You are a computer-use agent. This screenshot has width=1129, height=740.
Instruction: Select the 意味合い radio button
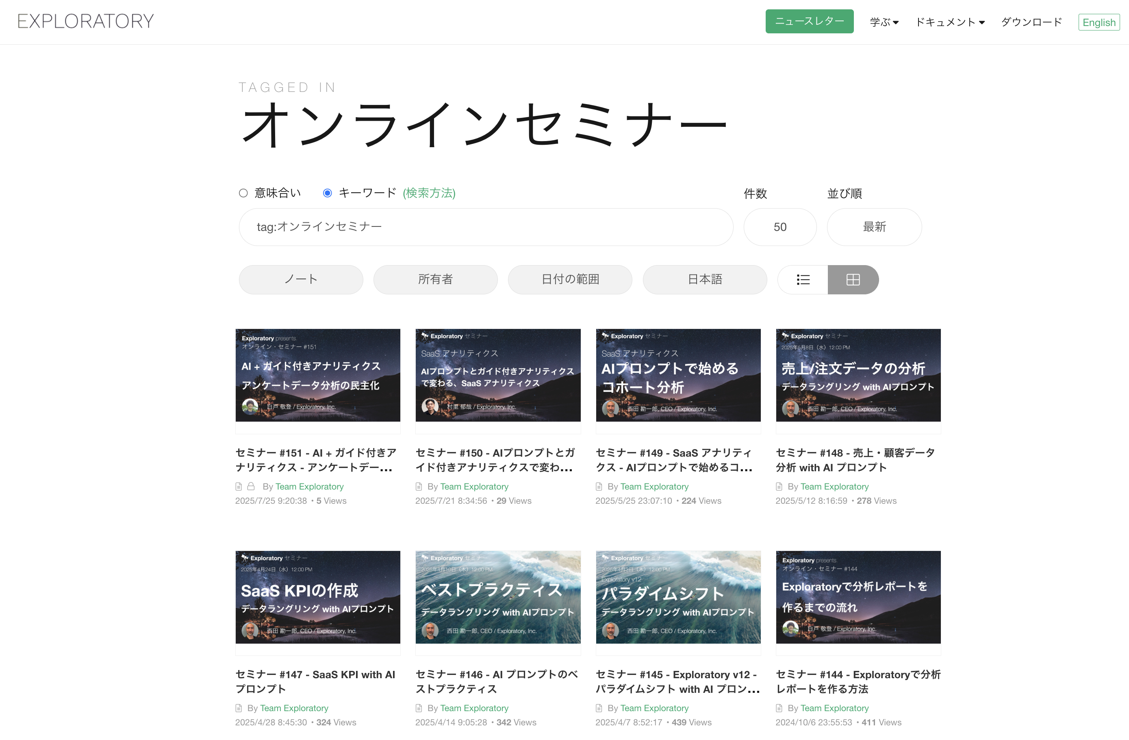(243, 193)
